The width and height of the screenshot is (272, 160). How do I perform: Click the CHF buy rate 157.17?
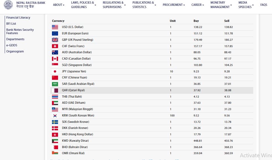(198, 46)
